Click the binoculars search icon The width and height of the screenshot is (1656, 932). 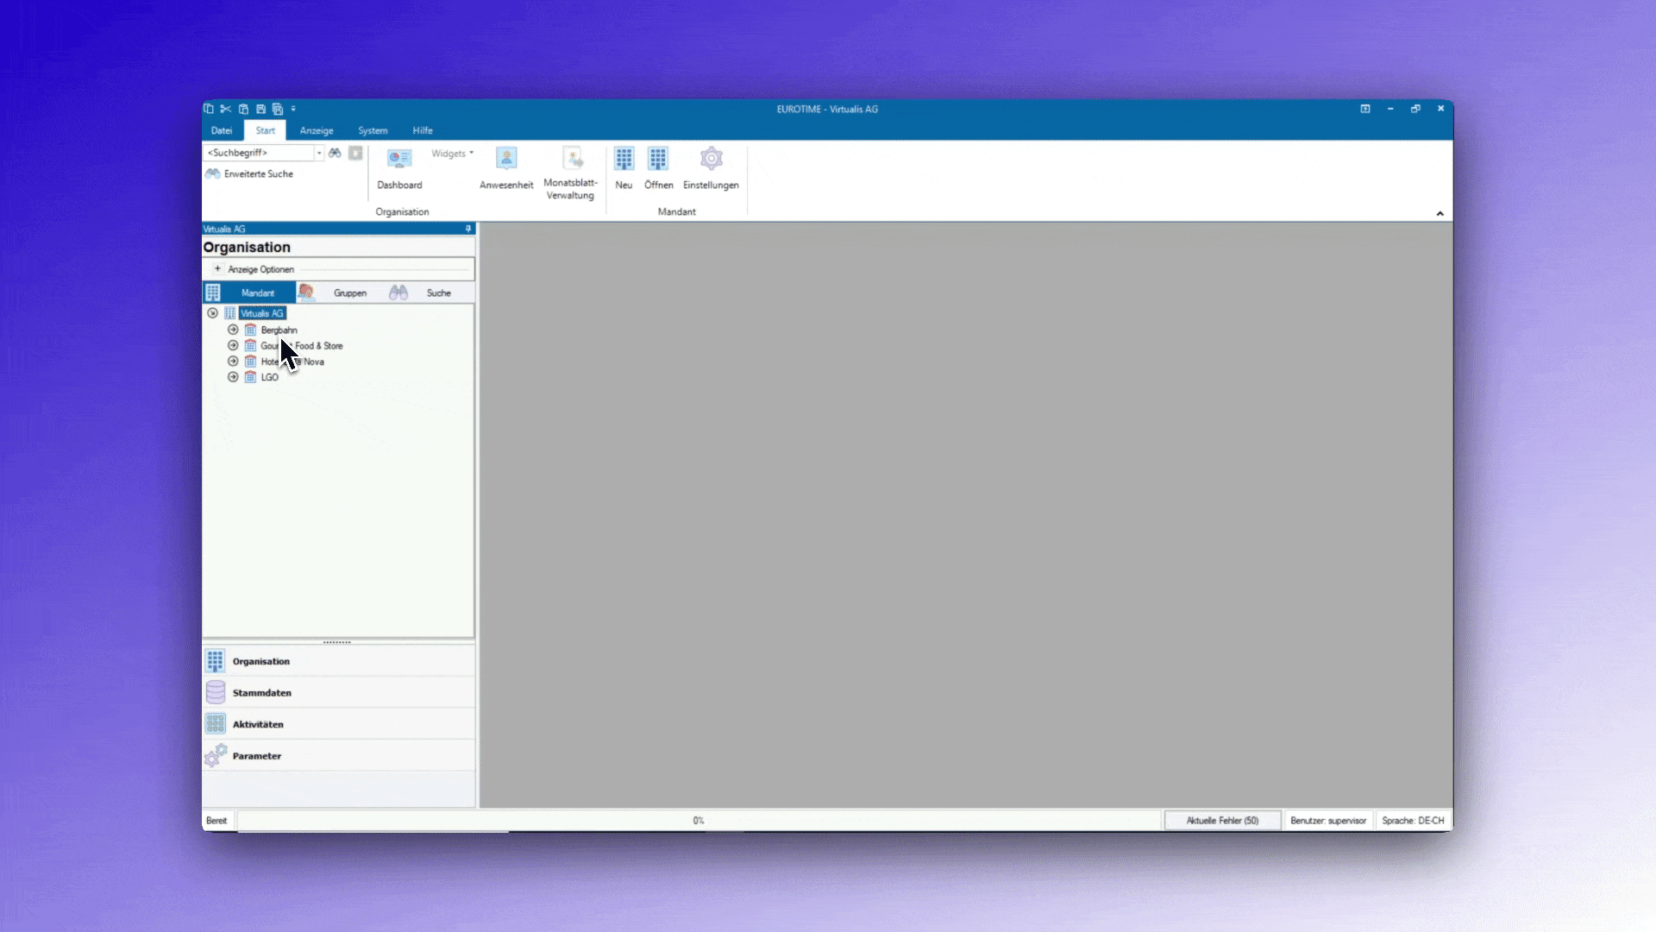click(x=335, y=153)
